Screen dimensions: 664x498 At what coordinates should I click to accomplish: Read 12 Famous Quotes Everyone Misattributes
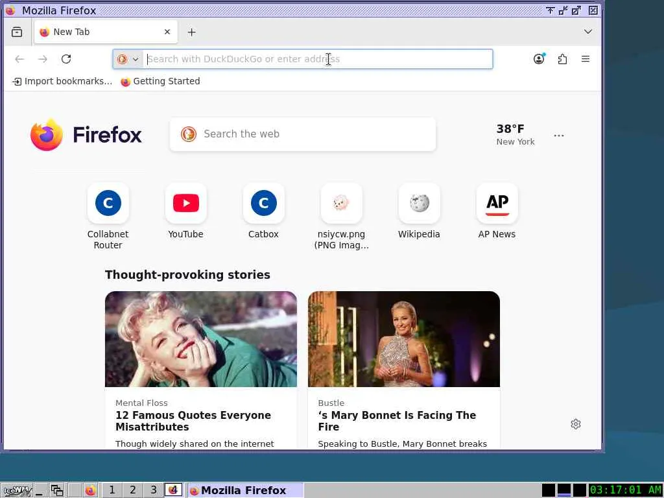(x=193, y=421)
